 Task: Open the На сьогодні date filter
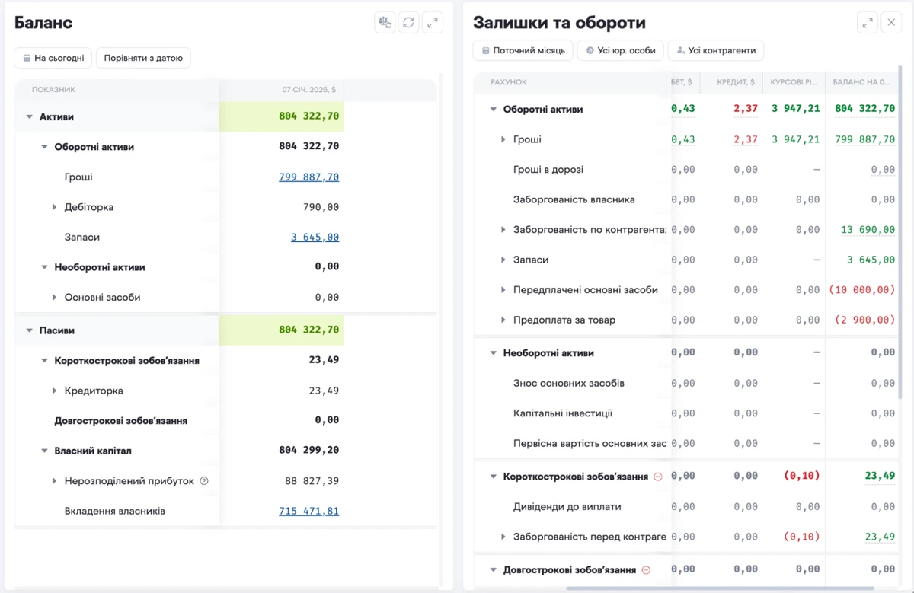pyautogui.click(x=53, y=58)
